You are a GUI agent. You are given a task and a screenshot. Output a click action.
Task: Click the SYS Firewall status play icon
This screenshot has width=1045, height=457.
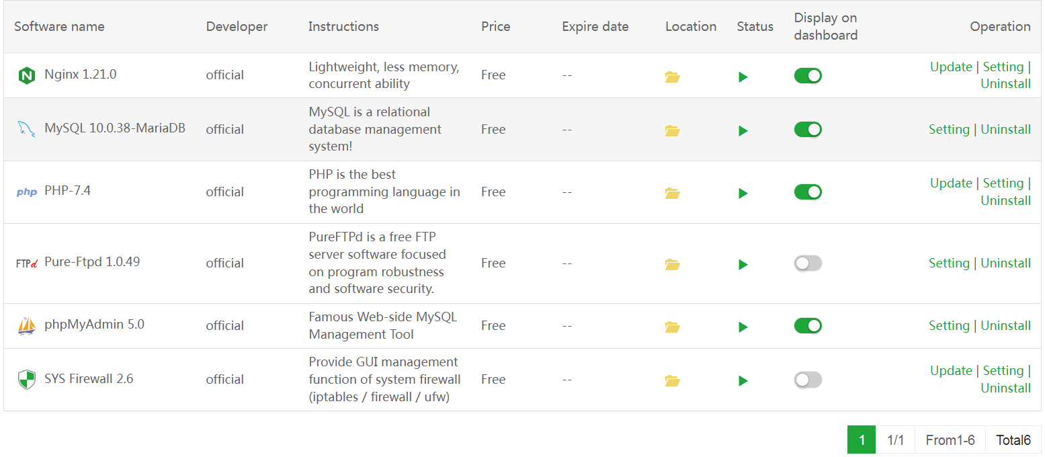coord(743,380)
